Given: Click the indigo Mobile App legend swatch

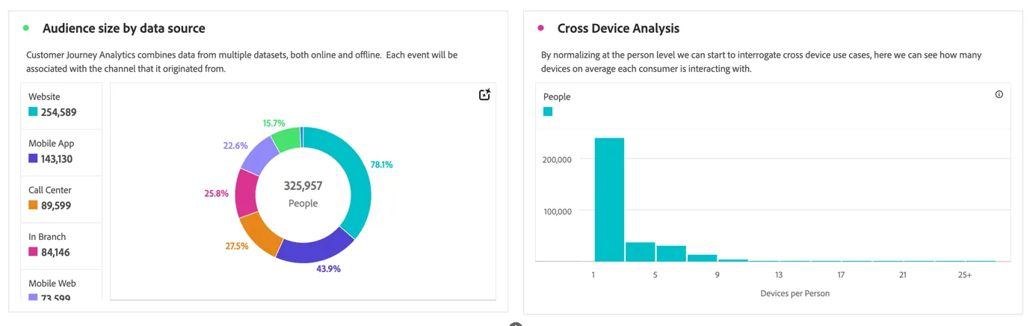Looking at the screenshot, I should [33, 159].
